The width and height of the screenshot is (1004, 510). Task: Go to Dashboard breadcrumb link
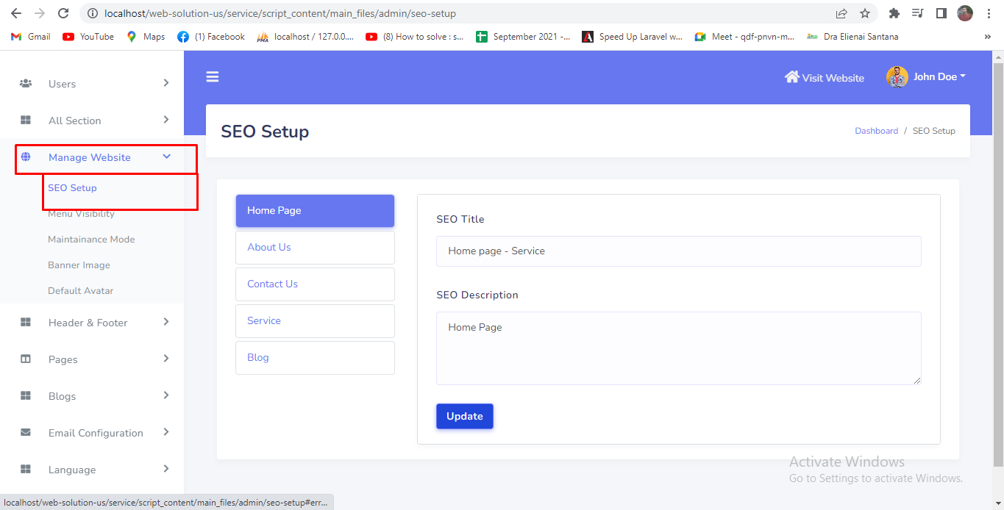pos(876,131)
